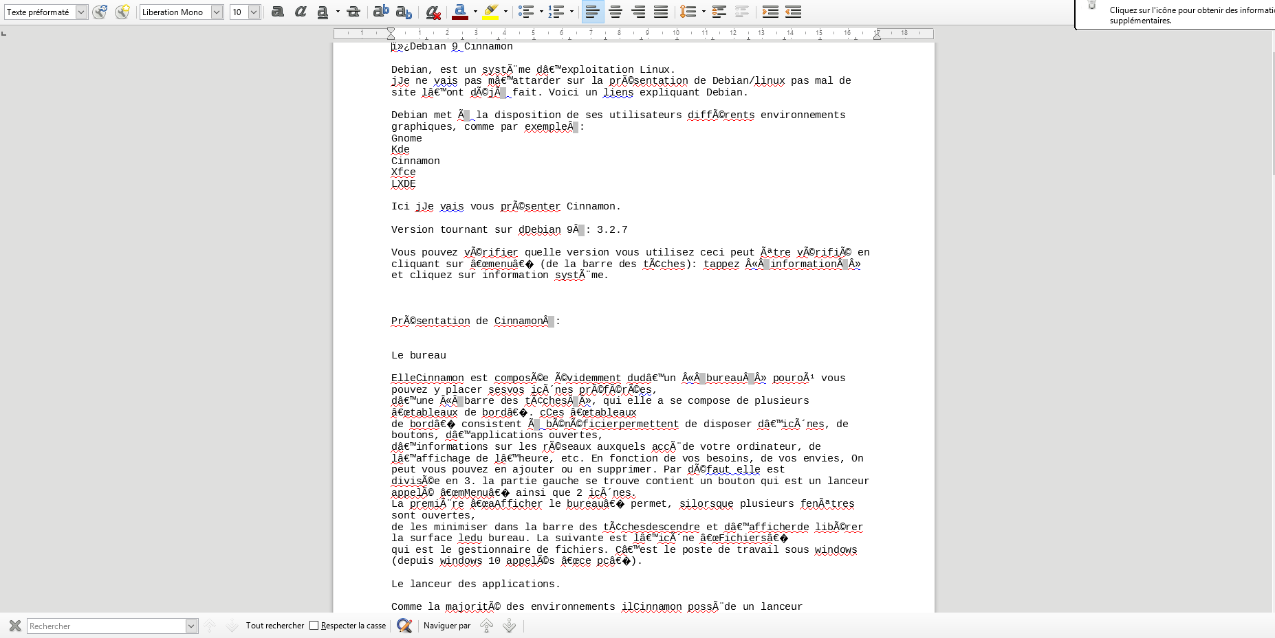Click the 'Tout rechercher' button
The image size is (1275, 638).
click(x=275, y=626)
